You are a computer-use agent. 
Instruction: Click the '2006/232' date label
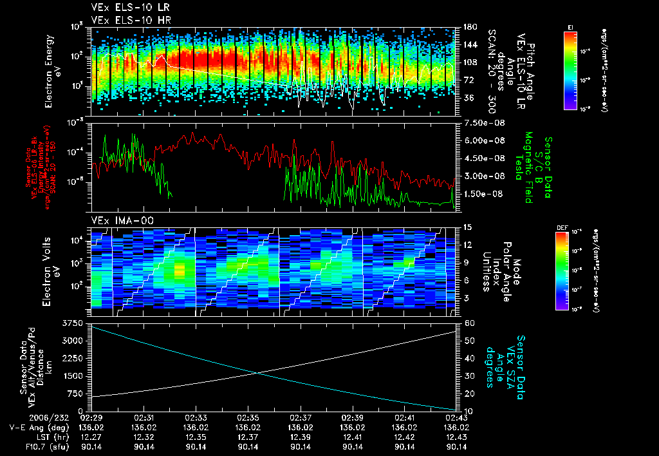coord(49,418)
